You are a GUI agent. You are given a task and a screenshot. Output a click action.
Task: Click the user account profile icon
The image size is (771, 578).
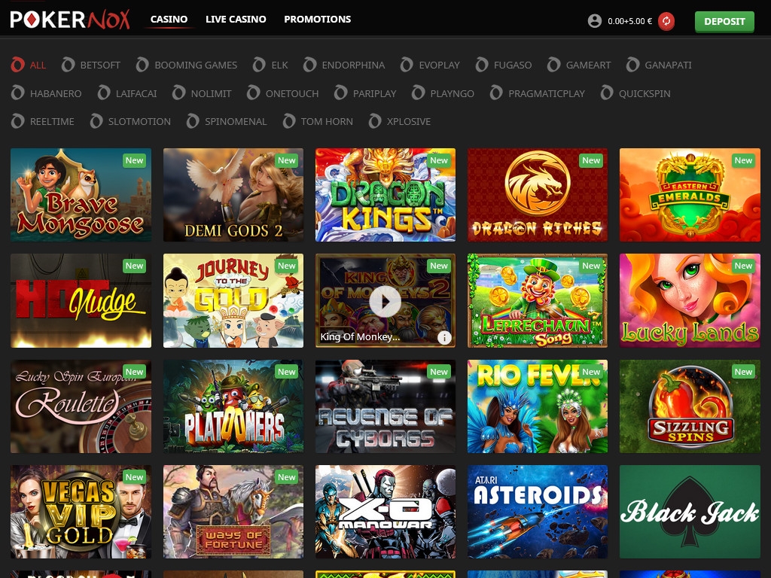coord(595,21)
